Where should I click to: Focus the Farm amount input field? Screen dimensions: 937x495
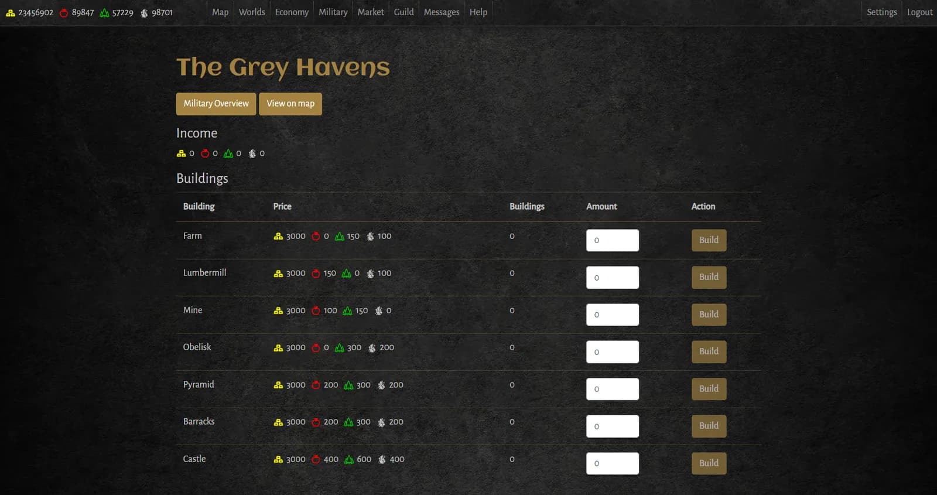(613, 240)
